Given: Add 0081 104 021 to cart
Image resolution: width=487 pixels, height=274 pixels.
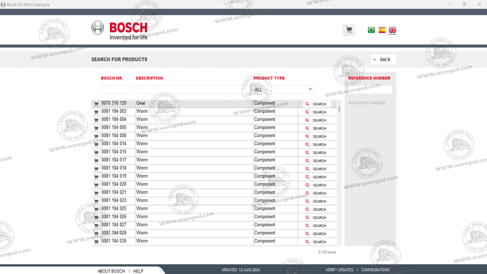Looking at the screenshot, I should [x=96, y=193].
